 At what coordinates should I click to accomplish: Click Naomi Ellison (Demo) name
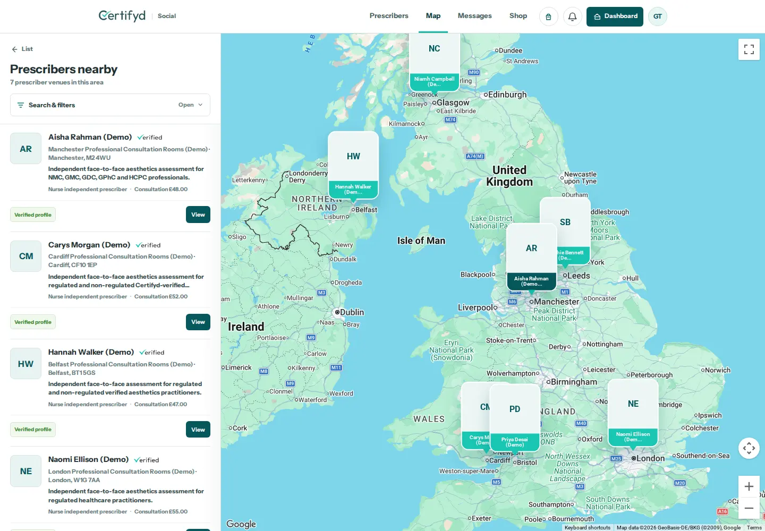point(88,459)
